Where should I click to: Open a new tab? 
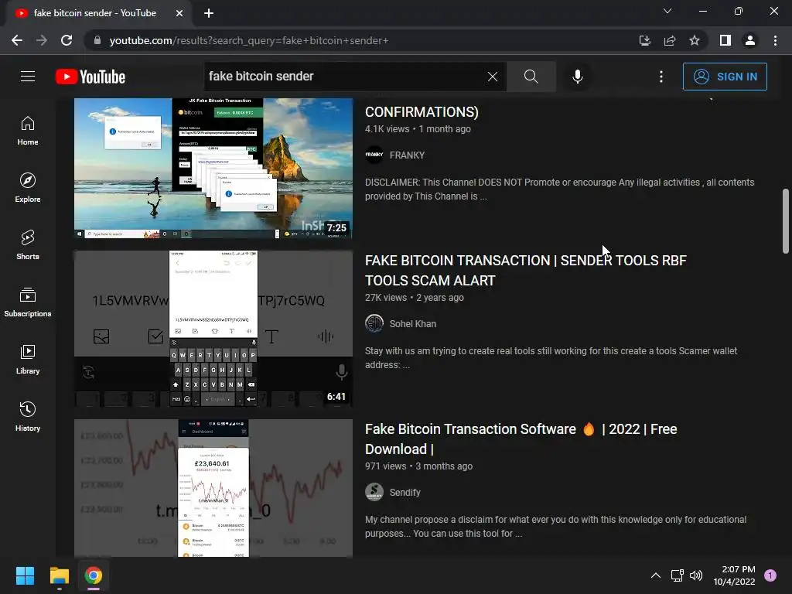click(x=209, y=13)
